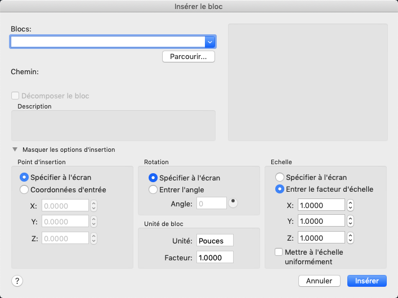Choose Spécifier à l'écran under Echelle
Image resolution: width=398 pixels, height=298 pixels.
point(279,177)
